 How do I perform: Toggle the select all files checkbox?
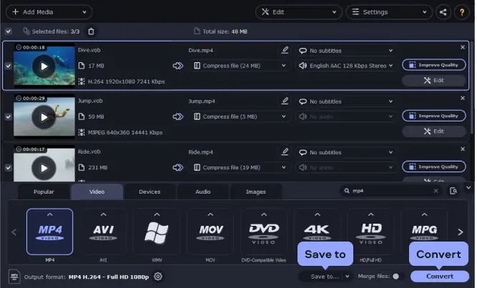click(x=8, y=31)
